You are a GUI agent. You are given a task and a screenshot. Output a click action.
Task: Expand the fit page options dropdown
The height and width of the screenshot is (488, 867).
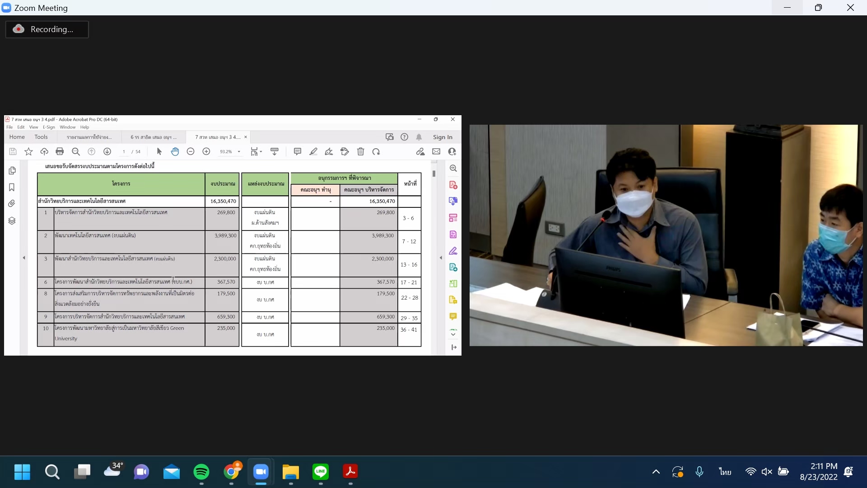click(261, 152)
